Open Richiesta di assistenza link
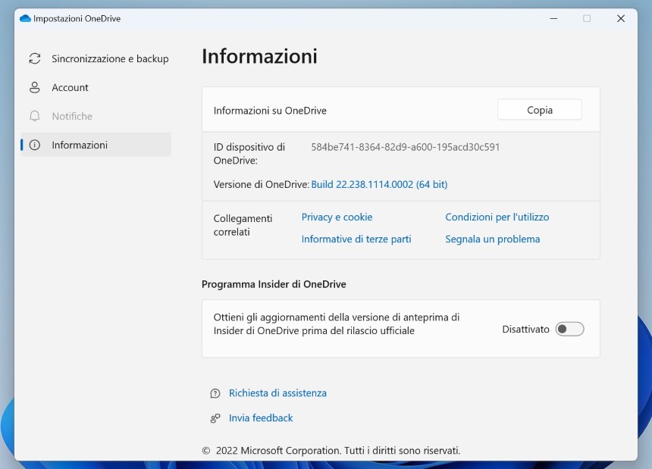Viewport: 652px width, 469px height. click(x=277, y=393)
